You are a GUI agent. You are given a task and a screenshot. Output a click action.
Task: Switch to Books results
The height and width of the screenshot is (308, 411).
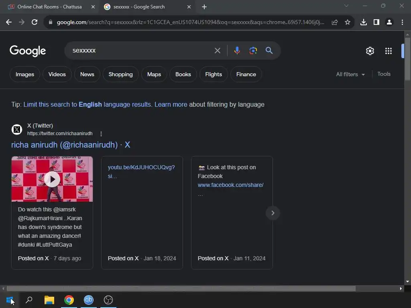(x=183, y=74)
